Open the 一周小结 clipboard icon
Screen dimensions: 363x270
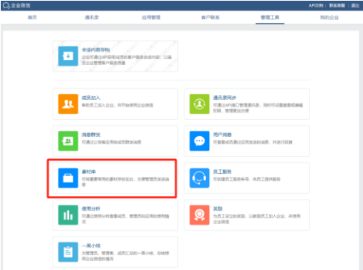coord(68,252)
